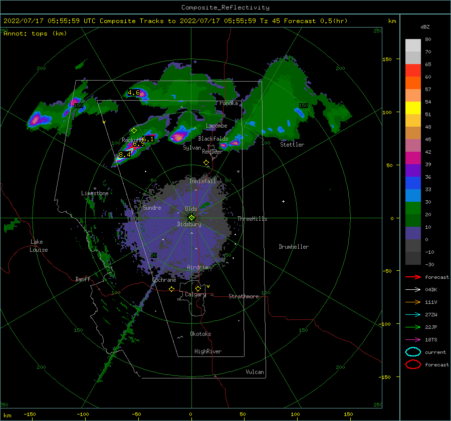The image size is (451, 421).
Task: Click the Banff town label
Action: coord(83,279)
